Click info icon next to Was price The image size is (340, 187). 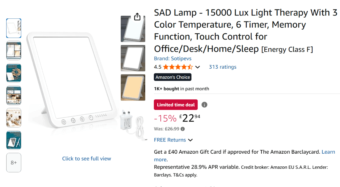[x=183, y=129]
